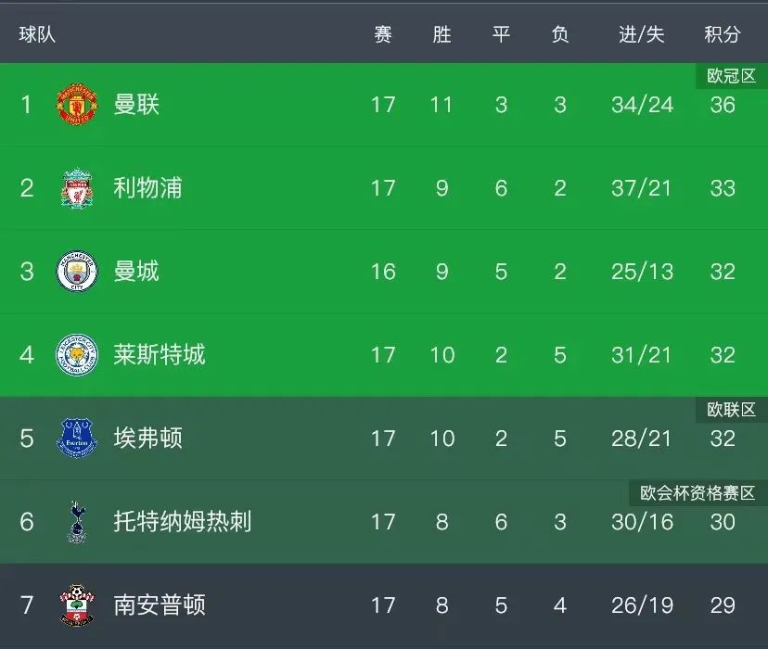Screen dimensions: 768x649
Task: Click the 积分 column header
Action: (x=723, y=34)
